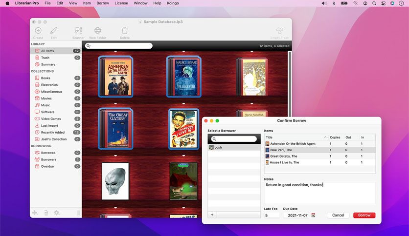Show the Borrowed items list

[x=56, y=153]
